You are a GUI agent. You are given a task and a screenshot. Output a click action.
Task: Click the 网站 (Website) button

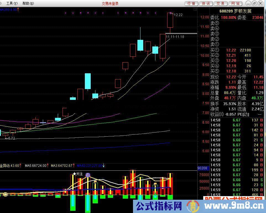pos(235,3)
